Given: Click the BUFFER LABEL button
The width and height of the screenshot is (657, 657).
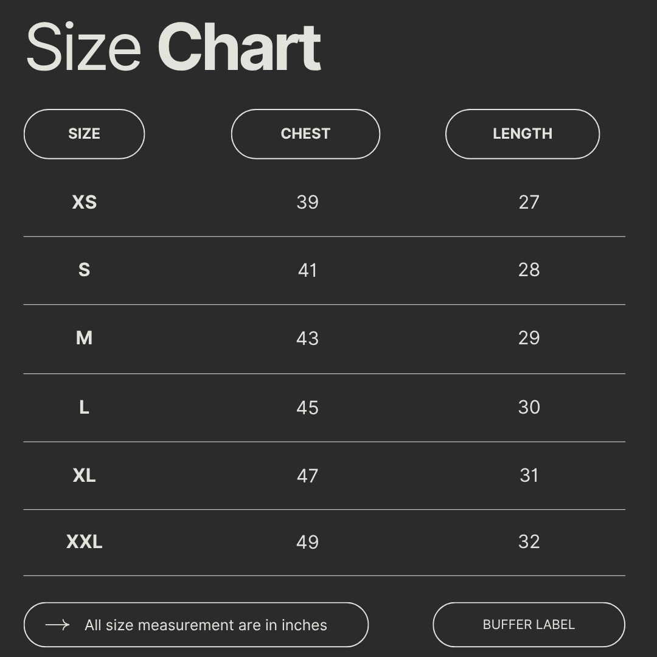Looking at the screenshot, I should click(x=529, y=625).
